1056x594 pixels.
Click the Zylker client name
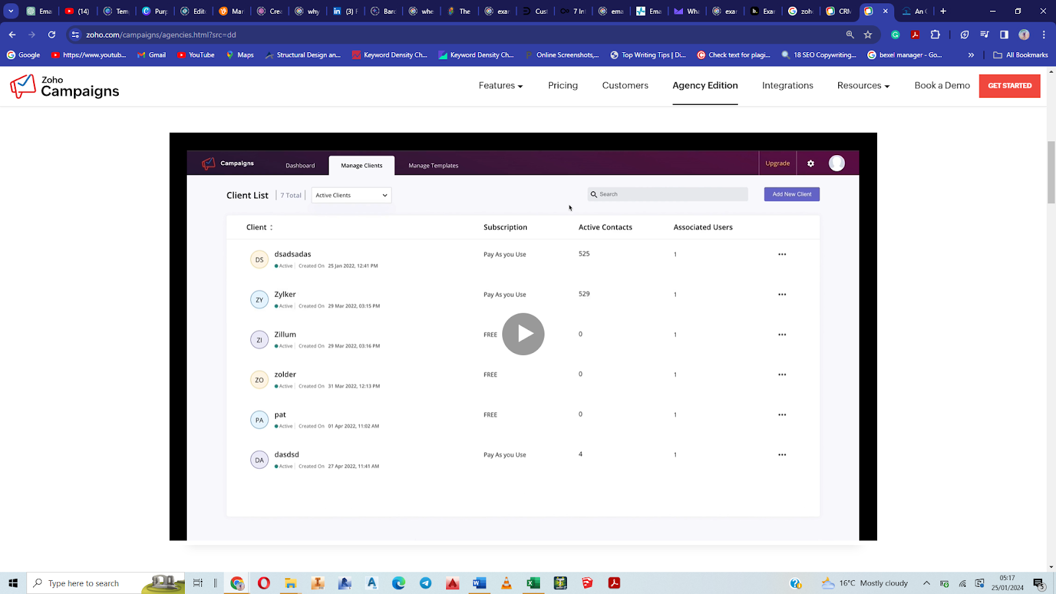click(285, 294)
